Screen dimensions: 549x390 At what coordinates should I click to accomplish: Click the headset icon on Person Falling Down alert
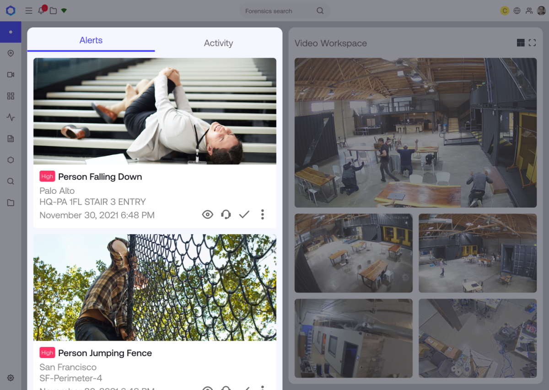point(226,214)
